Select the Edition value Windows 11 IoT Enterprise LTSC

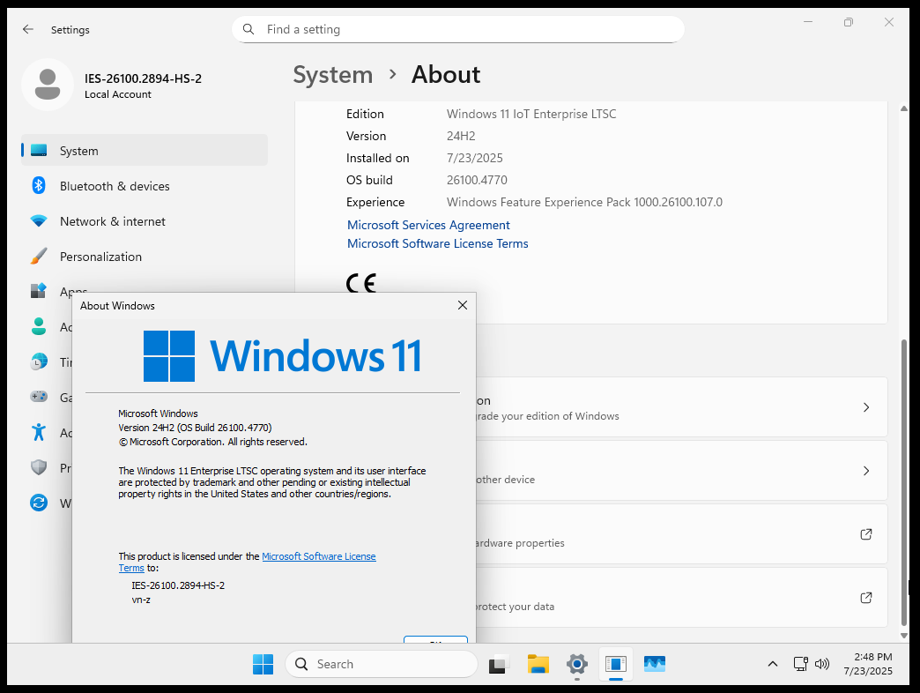pos(531,114)
